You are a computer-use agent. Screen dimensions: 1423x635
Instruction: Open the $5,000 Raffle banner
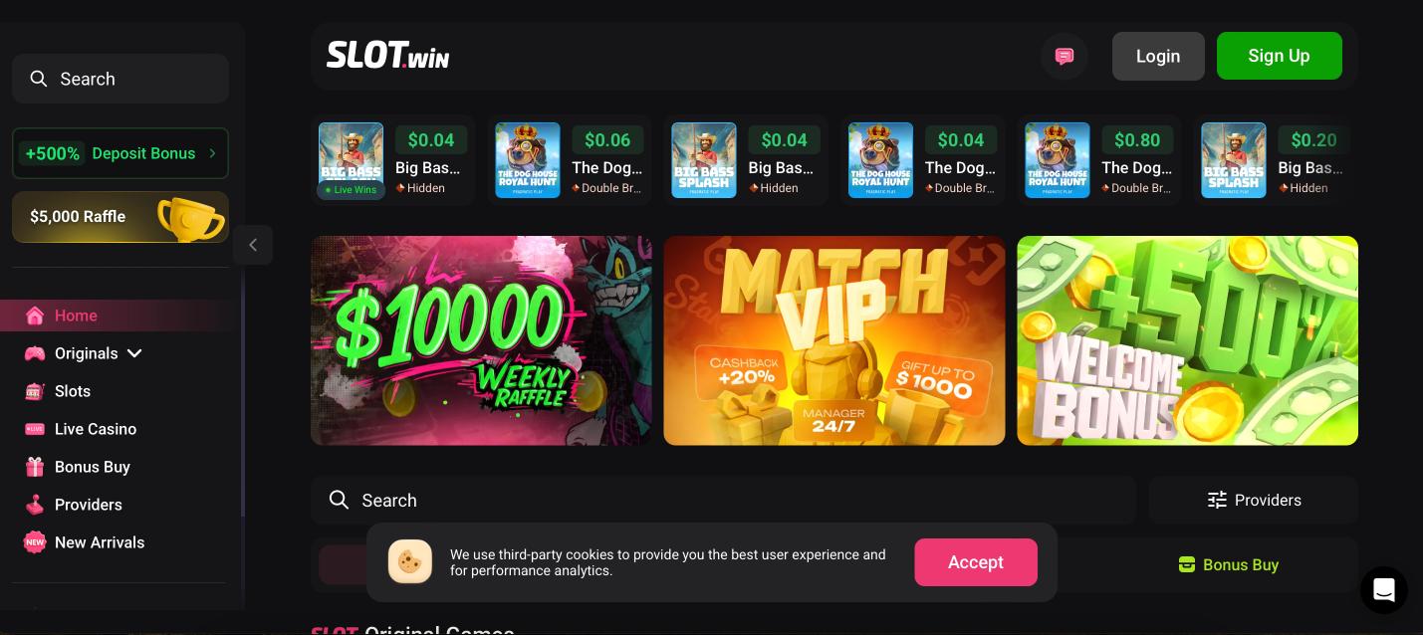tap(120, 217)
